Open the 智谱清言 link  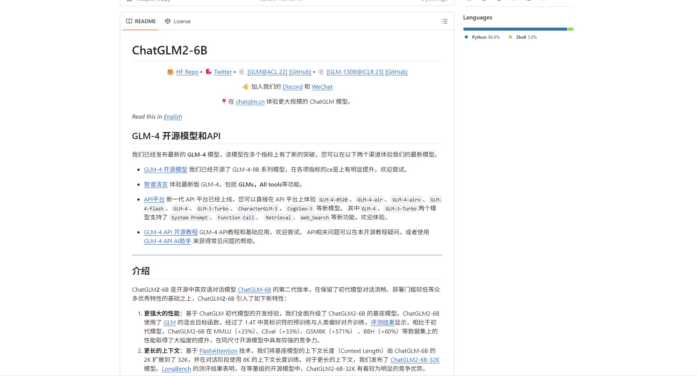point(156,185)
